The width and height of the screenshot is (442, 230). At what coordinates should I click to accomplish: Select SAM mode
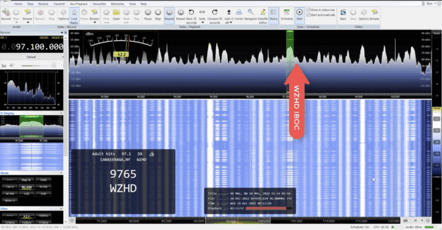click(x=43, y=180)
